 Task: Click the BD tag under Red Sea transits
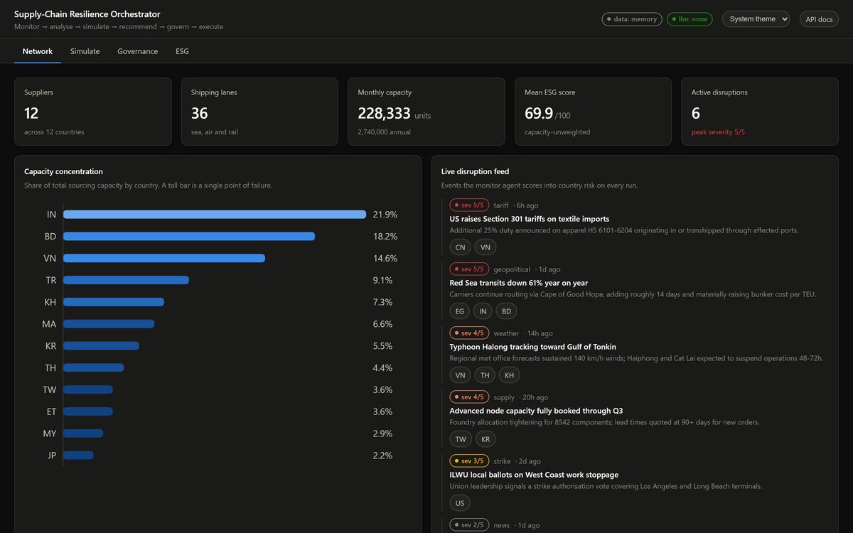coord(506,311)
